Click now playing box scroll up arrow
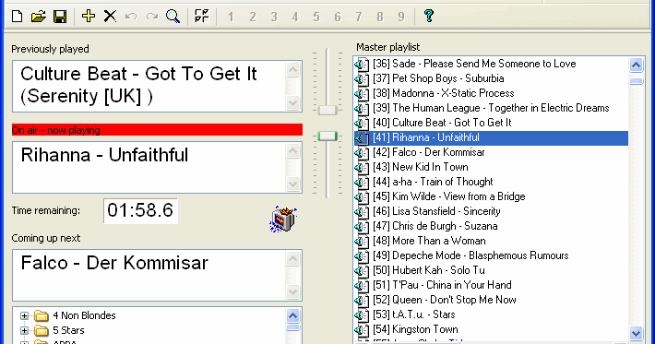 [x=292, y=150]
